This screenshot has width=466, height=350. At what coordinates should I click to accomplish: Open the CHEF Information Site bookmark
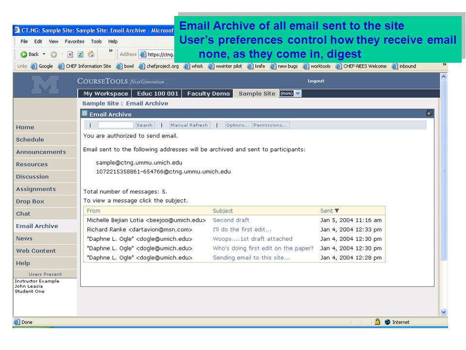click(x=84, y=66)
